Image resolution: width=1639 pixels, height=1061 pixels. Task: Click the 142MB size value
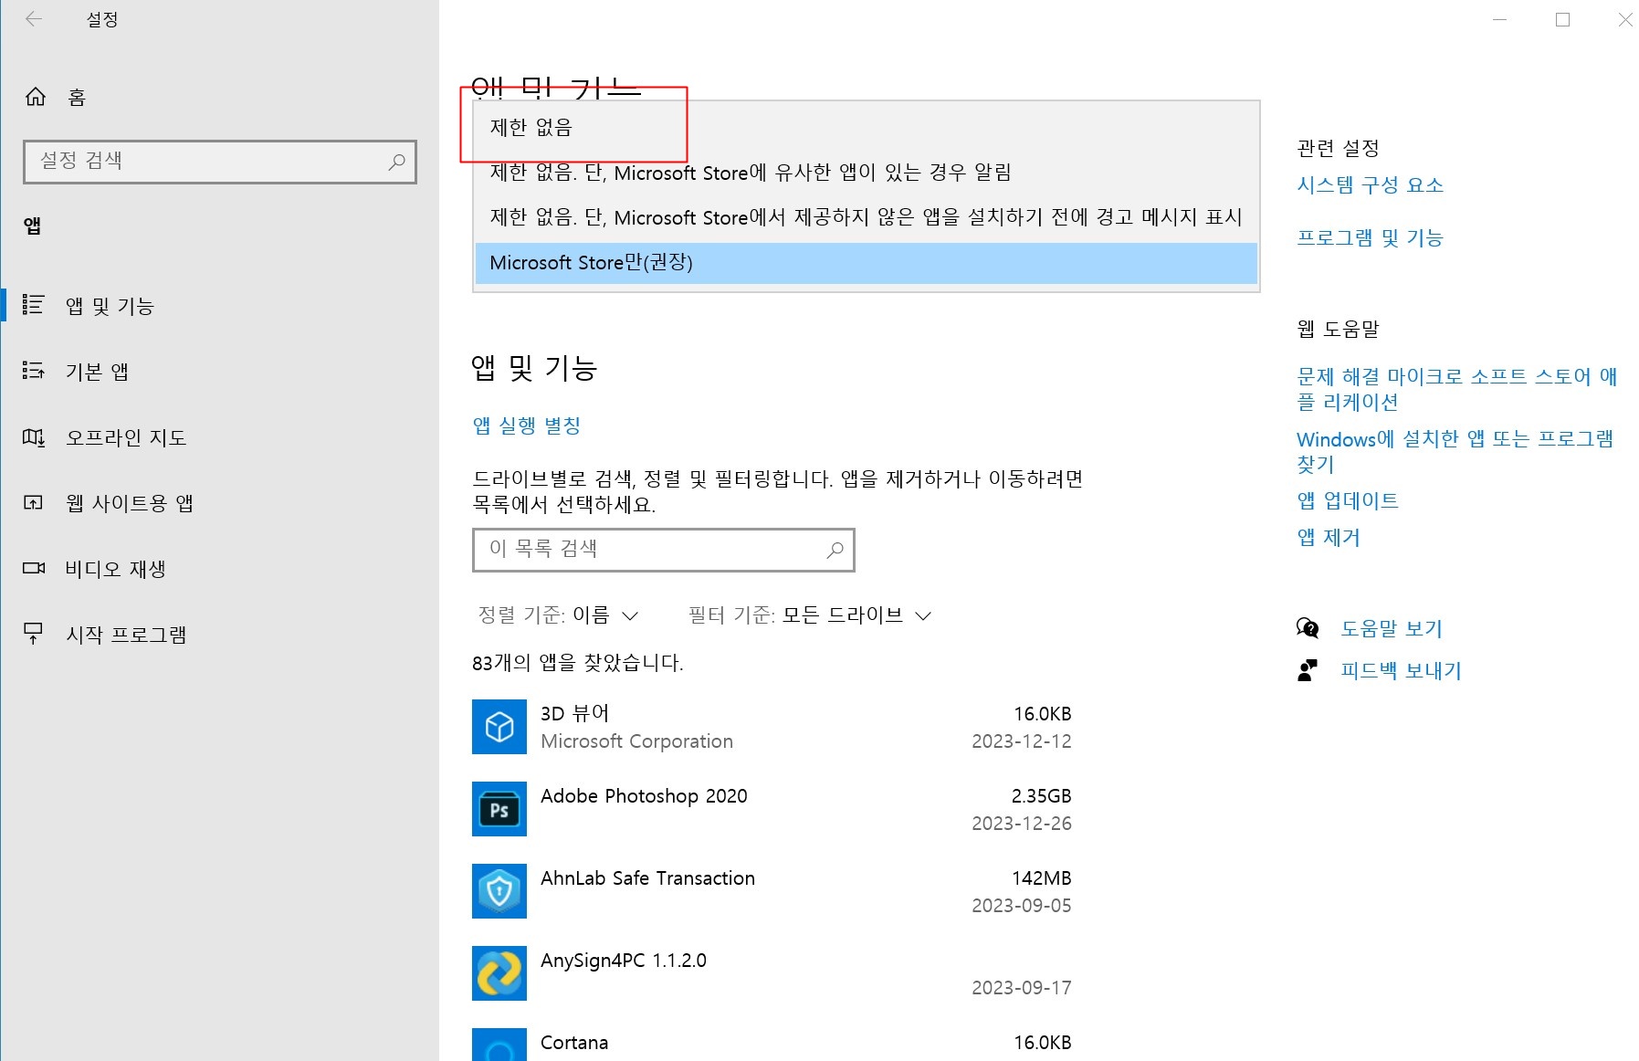point(1042,878)
